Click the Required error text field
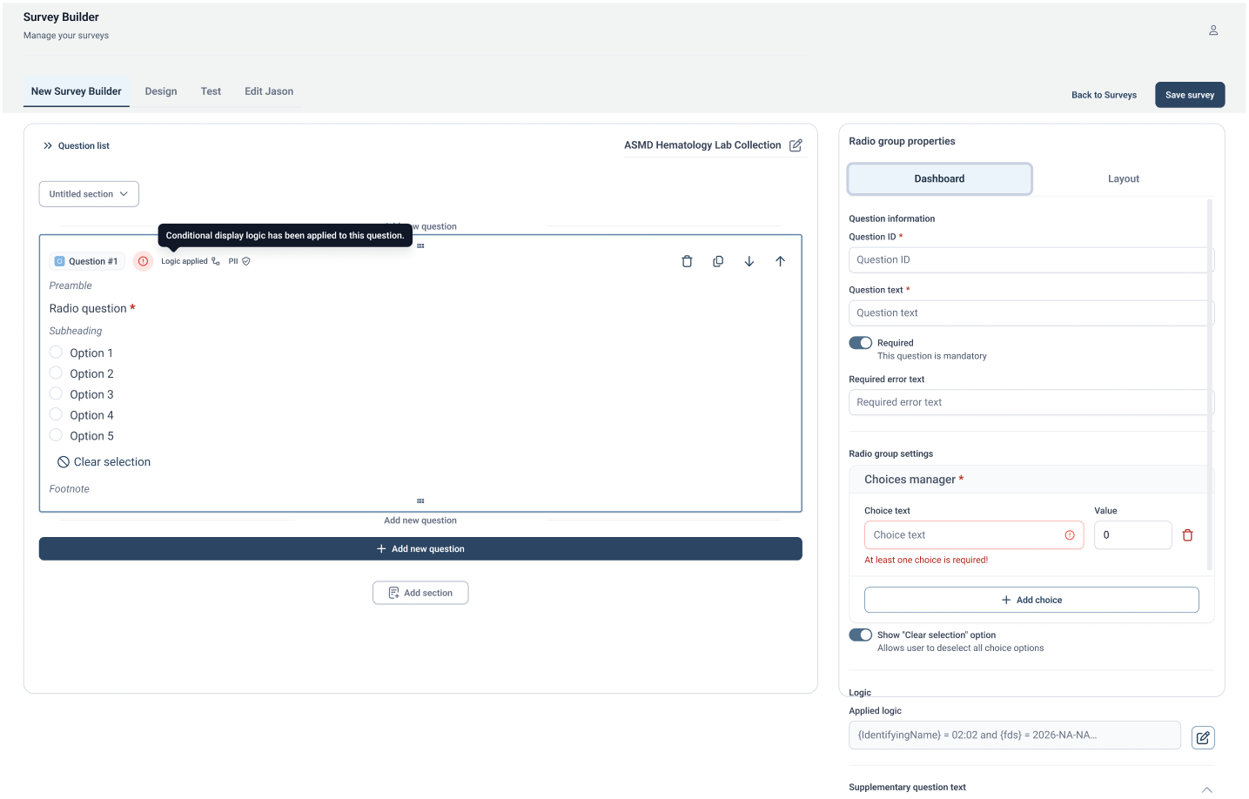Viewport: 1249px width, 799px height. 1031,402
